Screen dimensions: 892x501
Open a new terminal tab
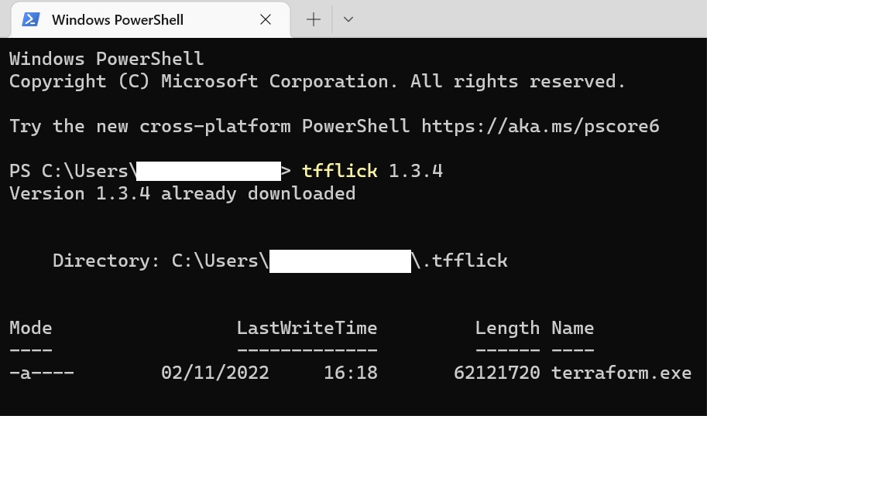pos(314,19)
